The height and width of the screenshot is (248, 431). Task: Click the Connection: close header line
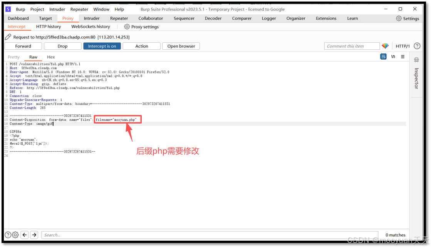(25, 96)
